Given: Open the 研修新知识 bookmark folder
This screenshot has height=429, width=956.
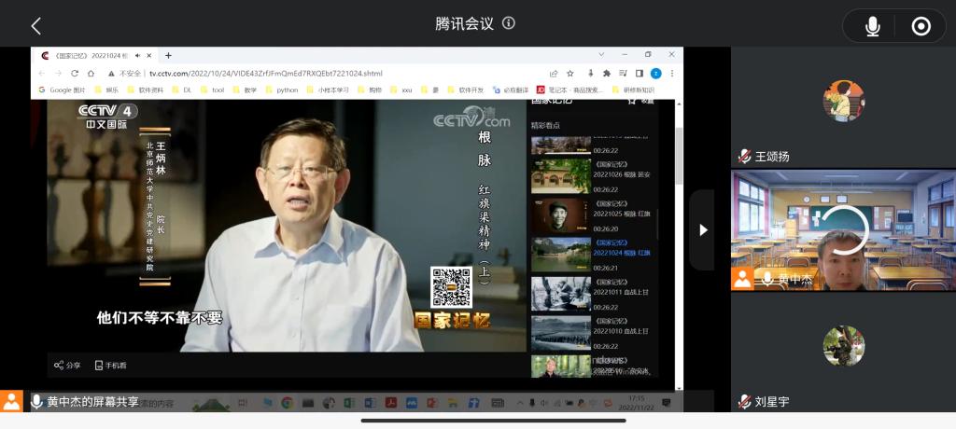Looking at the screenshot, I should click(633, 90).
